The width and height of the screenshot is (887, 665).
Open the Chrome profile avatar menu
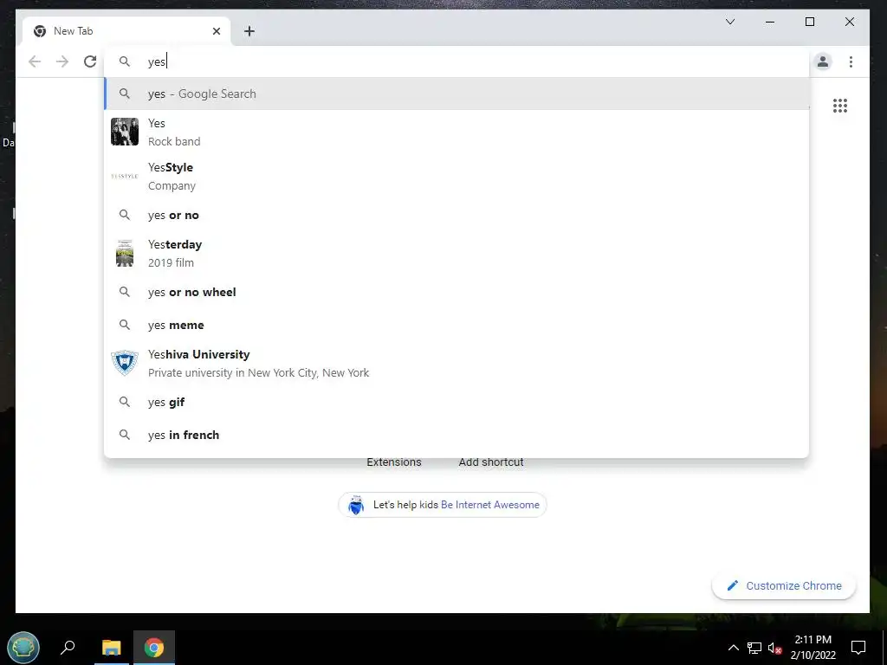click(x=823, y=61)
